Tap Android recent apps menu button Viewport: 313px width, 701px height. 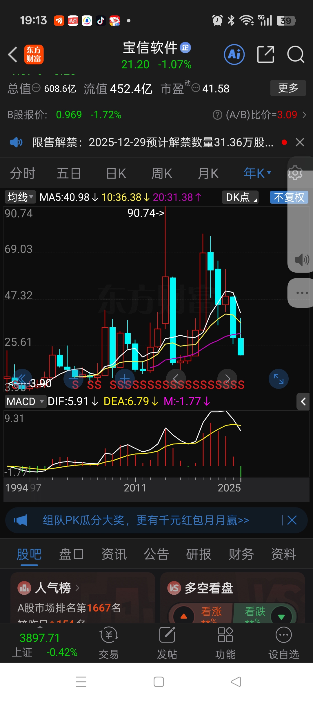81,682
